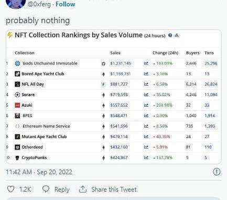Click the Otherdeed transactions count 110
The height and width of the screenshot is (200, 227).
(208, 147)
